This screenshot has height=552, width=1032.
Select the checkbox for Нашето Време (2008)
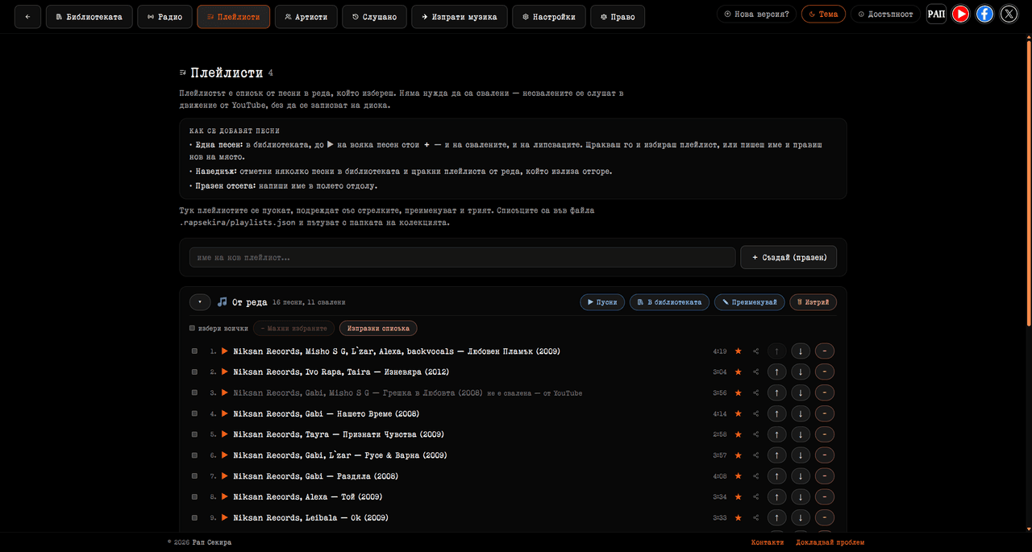pos(194,414)
